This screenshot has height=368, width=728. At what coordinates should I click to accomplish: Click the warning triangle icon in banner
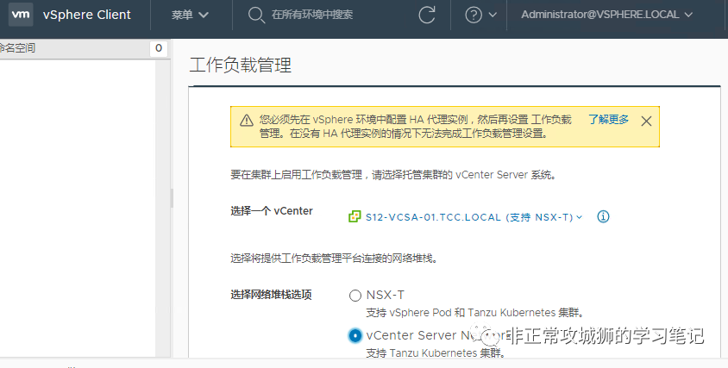click(247, 121)
